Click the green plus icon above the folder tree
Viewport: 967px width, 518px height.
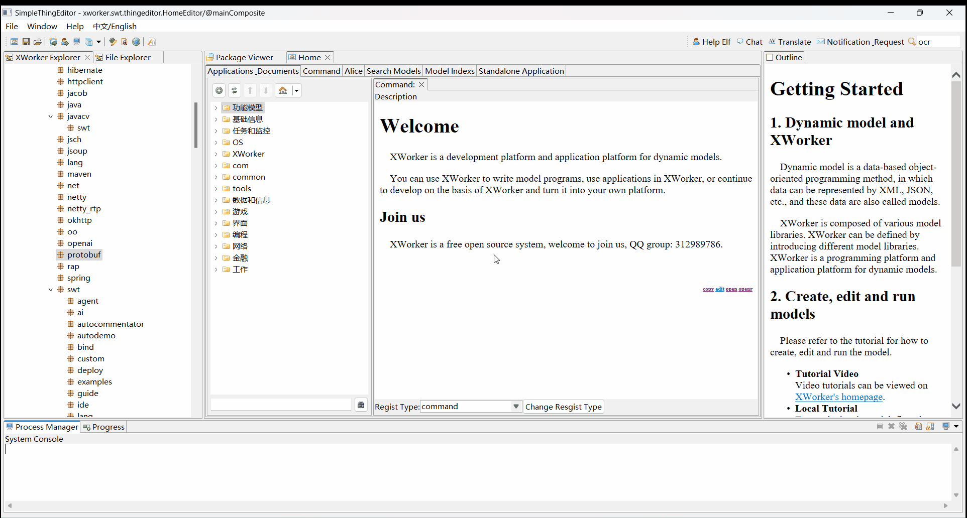(219, 90)
